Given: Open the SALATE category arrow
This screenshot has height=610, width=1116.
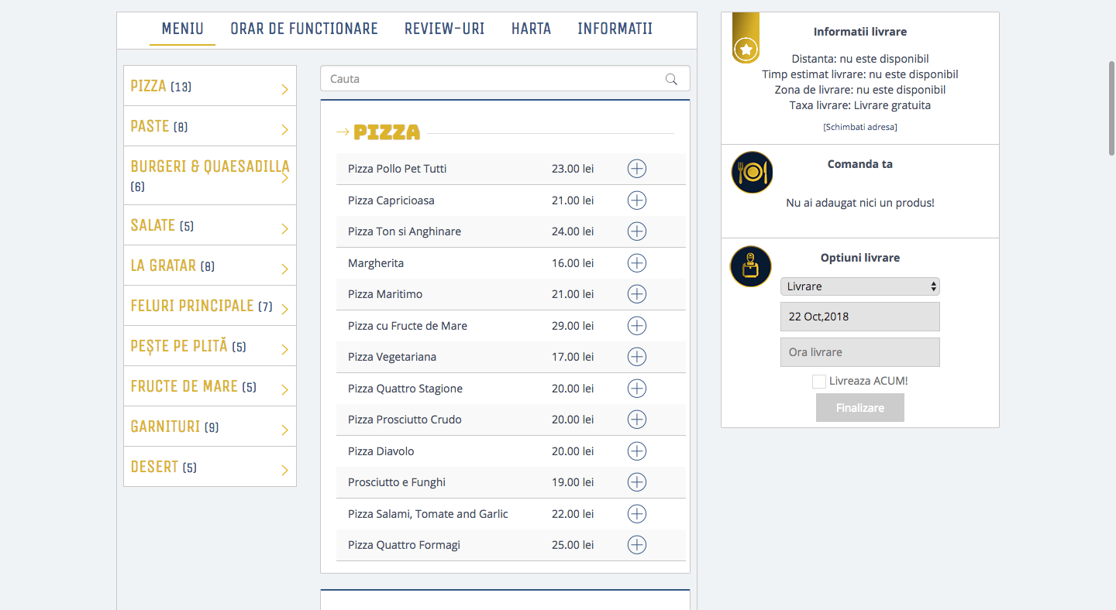Looking at the screenshot, I should [284, 228].
